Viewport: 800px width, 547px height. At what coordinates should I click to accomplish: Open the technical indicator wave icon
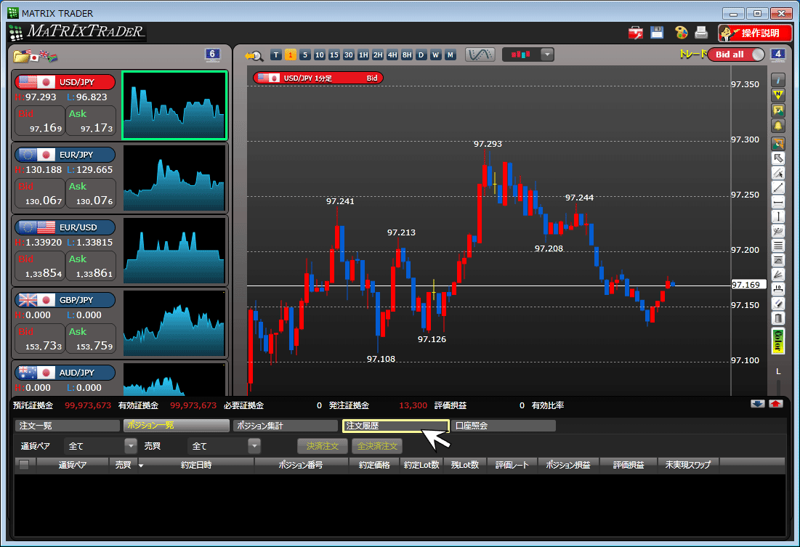point(480,54)
